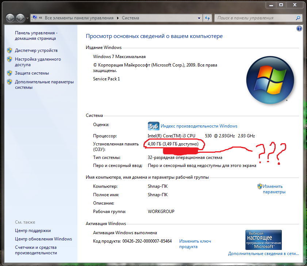This screenshot has width=307, height=266.
Task: Close the System window
Action: [295, 5]
